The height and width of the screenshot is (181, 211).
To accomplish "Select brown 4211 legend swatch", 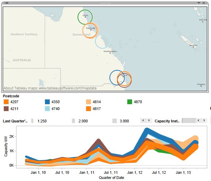I will [x=6, y=109].
